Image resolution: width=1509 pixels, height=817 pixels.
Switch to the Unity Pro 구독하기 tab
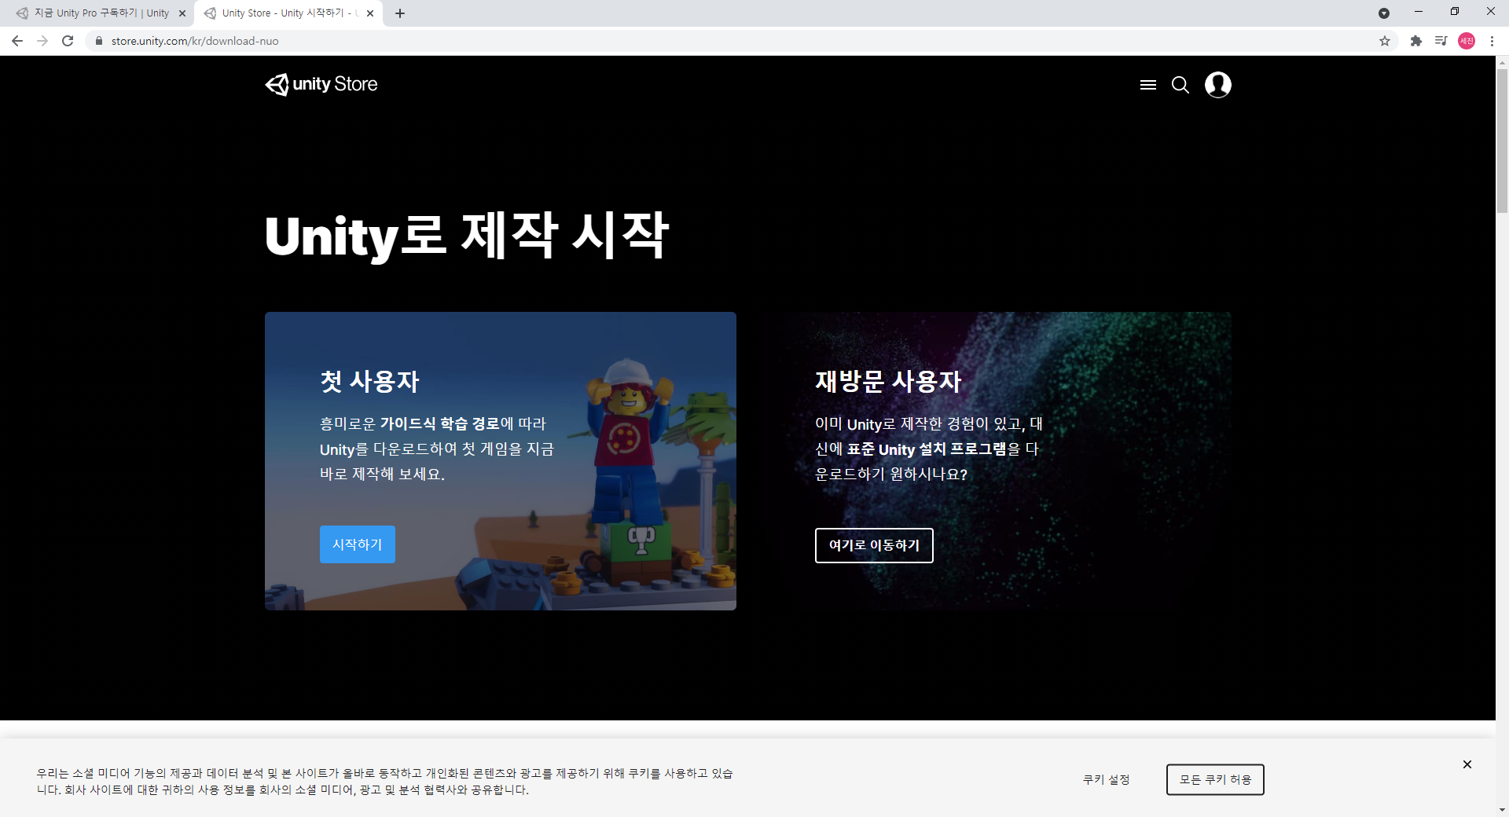[101, 13]
